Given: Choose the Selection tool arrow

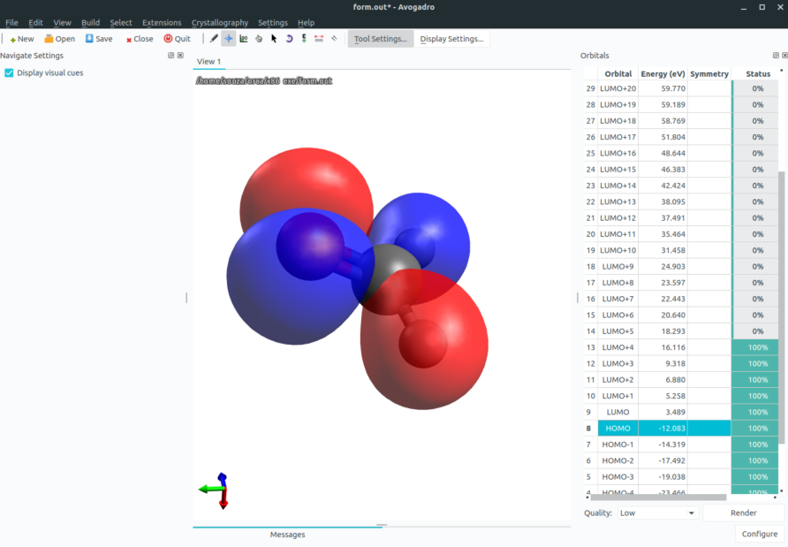Looking at the screenshot, I should coord(273,38).
